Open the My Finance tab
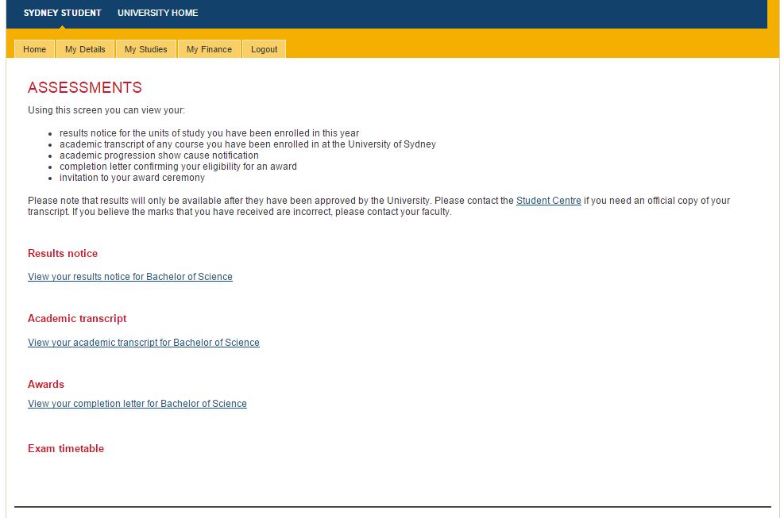 click(x=209, y=49)
